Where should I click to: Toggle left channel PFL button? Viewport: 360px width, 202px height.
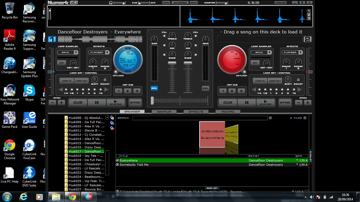pos(154,88)
